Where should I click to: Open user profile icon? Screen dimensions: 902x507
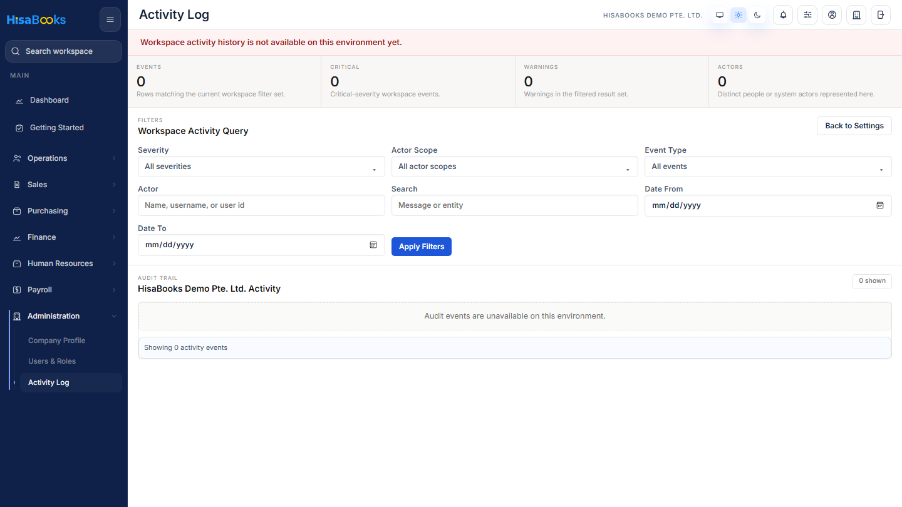tap(832, 15)
